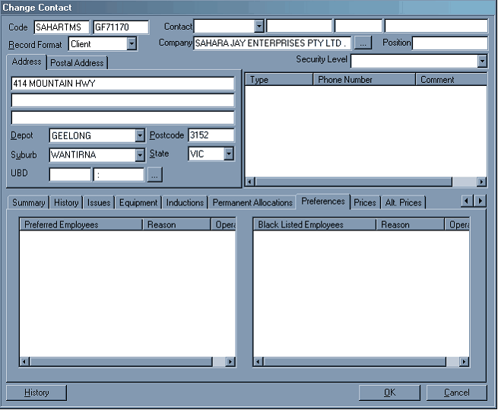Open the Record Format dropdown
The width and height of the screenshot is (498, 410).
[x=132, y=44]
